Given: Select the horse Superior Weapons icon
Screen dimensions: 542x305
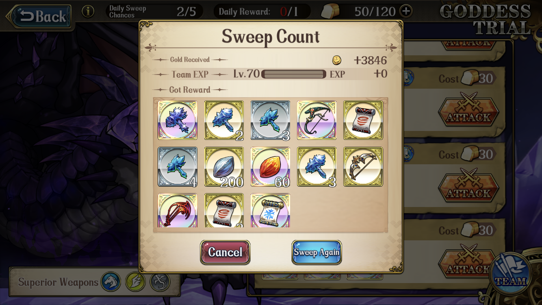Looking at the screenshot, I should coord(111,281).
